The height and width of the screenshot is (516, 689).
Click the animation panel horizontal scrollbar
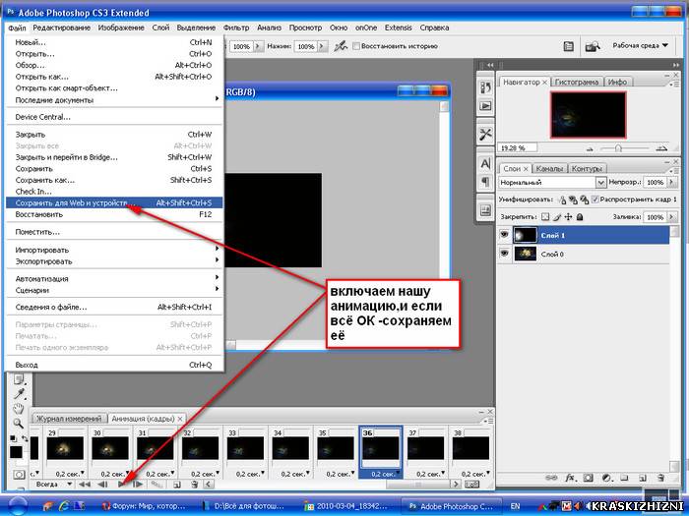[x=418, y=485]
